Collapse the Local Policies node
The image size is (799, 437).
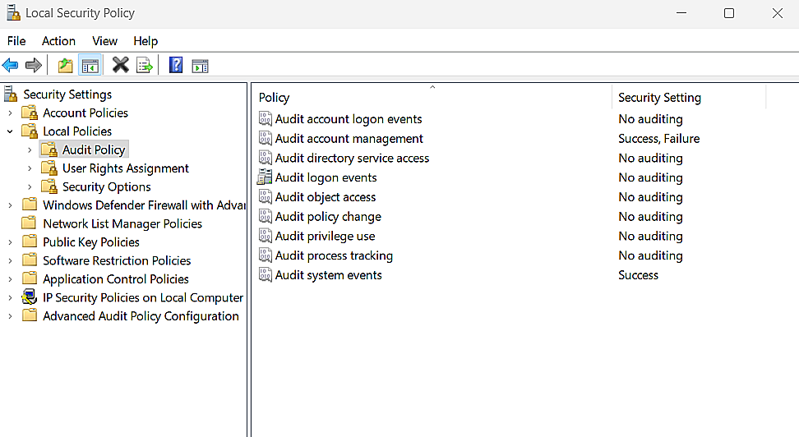pos(10,131)
